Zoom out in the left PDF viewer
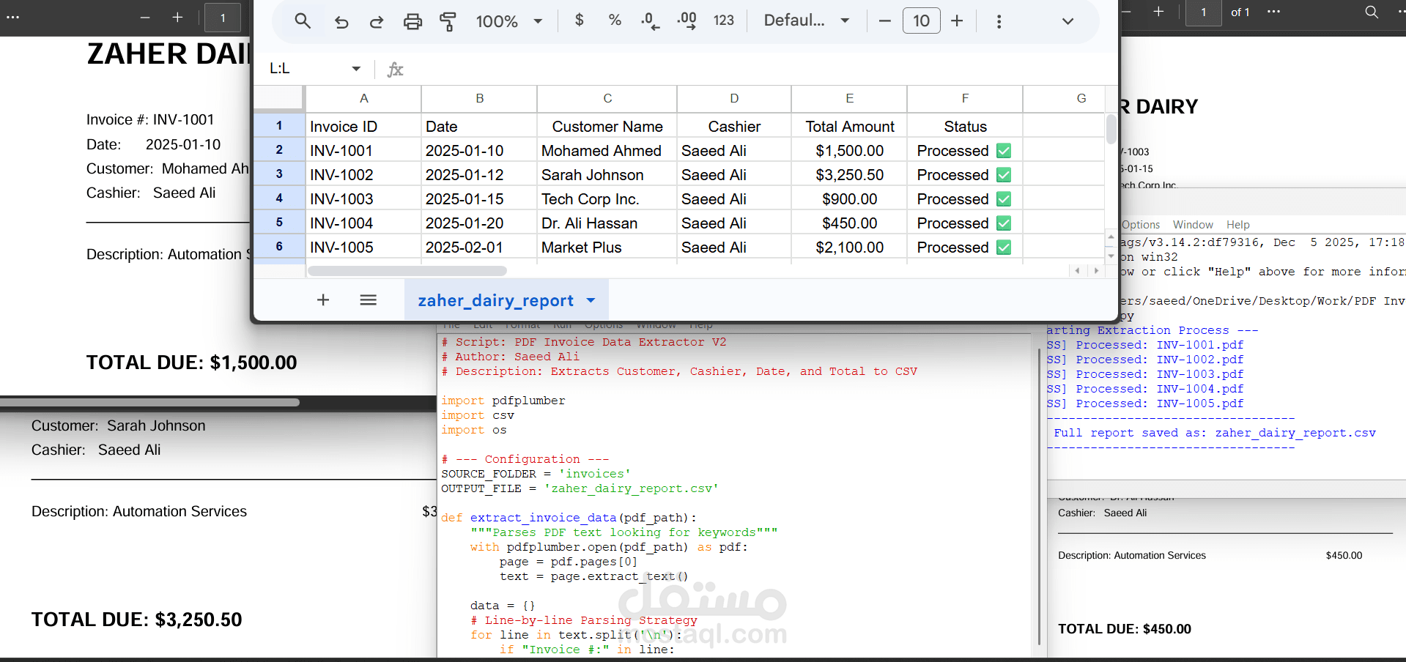 [145, 18]
